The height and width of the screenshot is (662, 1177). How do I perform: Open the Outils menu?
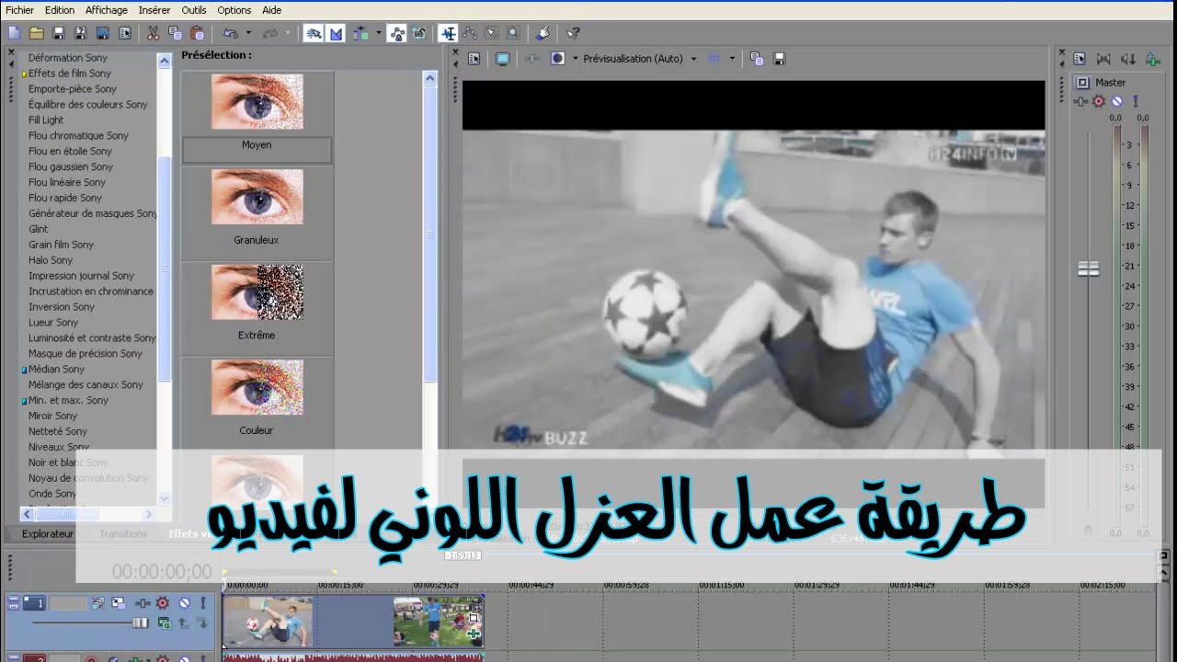pos(194,10)
